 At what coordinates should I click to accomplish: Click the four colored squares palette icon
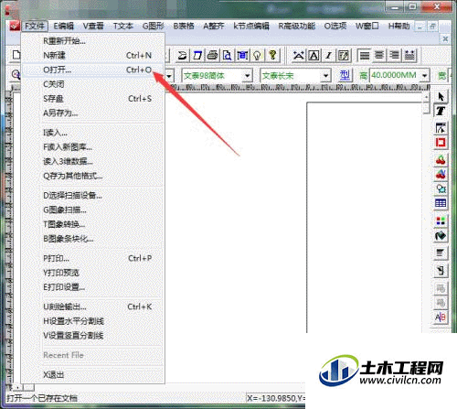click(441, 221)
